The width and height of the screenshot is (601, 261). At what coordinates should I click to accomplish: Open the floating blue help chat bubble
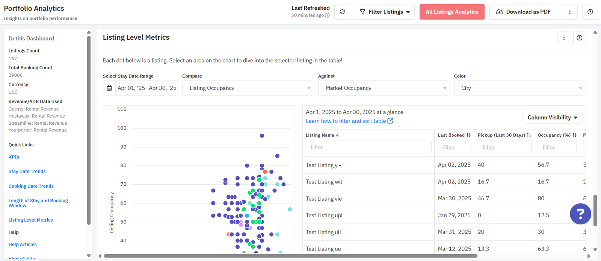coord(580,214)
